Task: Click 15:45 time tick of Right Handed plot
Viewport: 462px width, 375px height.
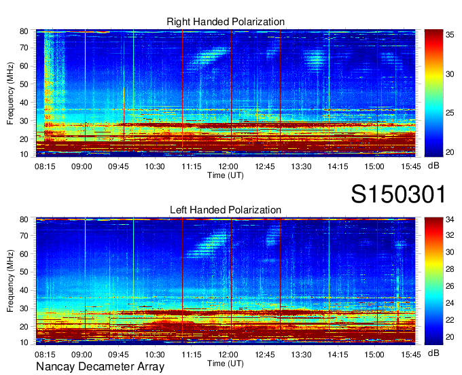Action: pos(411,166)
